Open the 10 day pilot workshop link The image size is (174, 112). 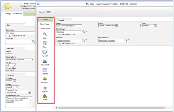pos(107,41)
